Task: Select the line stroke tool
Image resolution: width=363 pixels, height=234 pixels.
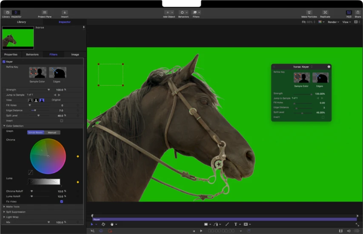Action: pos(227,224)
